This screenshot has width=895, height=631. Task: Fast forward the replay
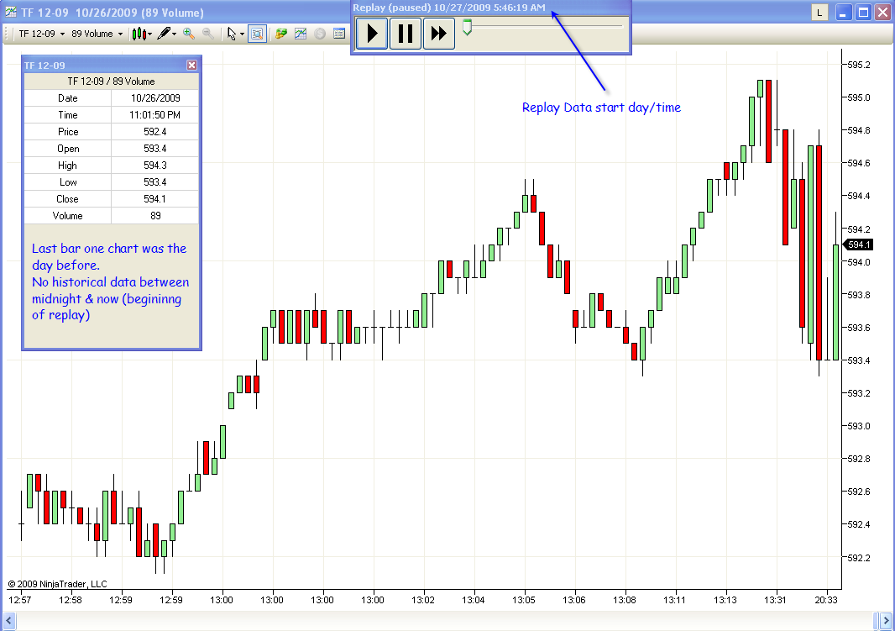(x=438, y=33)
